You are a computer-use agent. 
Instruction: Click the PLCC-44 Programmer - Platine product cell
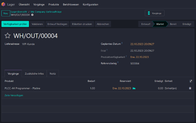pyautogui.click(x=22, y=88)
